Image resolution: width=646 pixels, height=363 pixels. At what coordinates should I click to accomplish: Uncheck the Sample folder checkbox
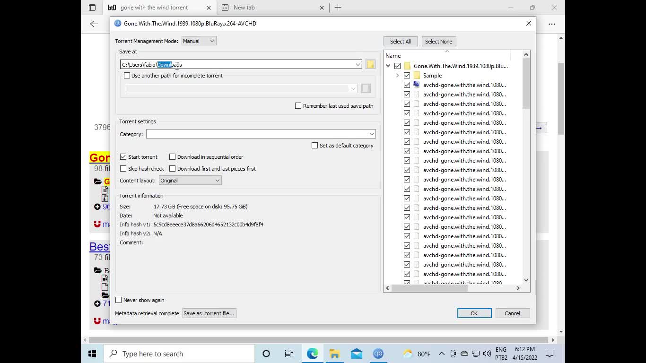click(x=407, y=75)
